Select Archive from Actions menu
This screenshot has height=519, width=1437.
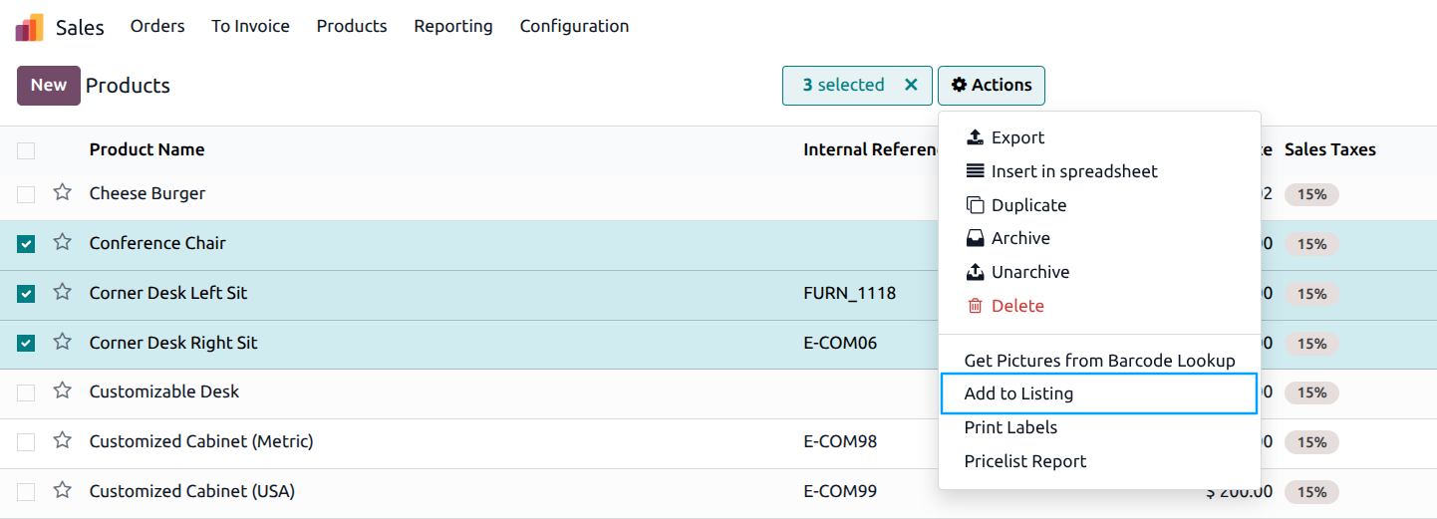click(1100, 238)
